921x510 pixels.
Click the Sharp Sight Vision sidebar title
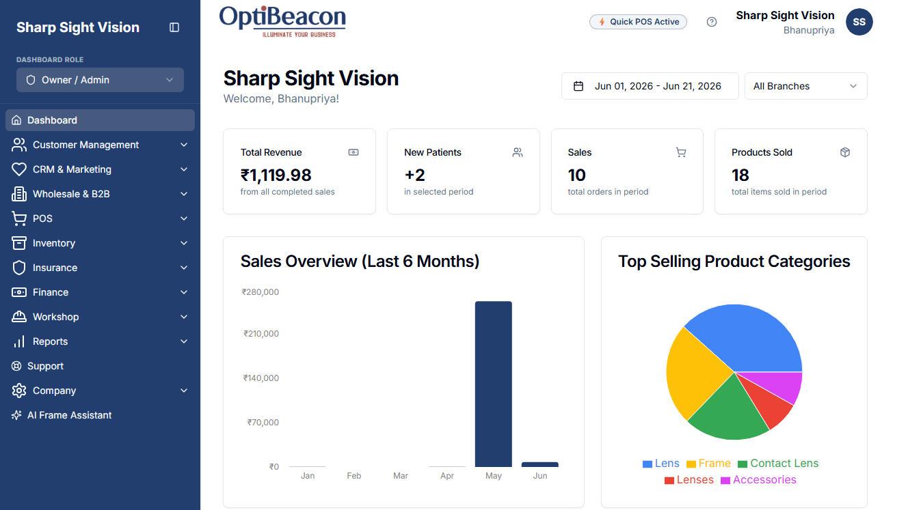coord(78,27)
